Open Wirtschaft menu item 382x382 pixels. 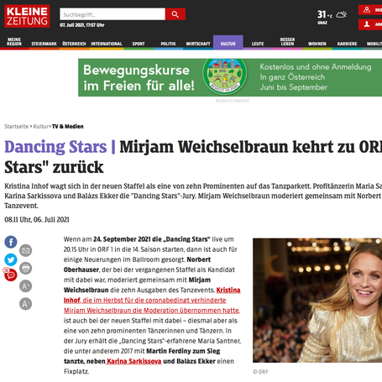[198, 44]
